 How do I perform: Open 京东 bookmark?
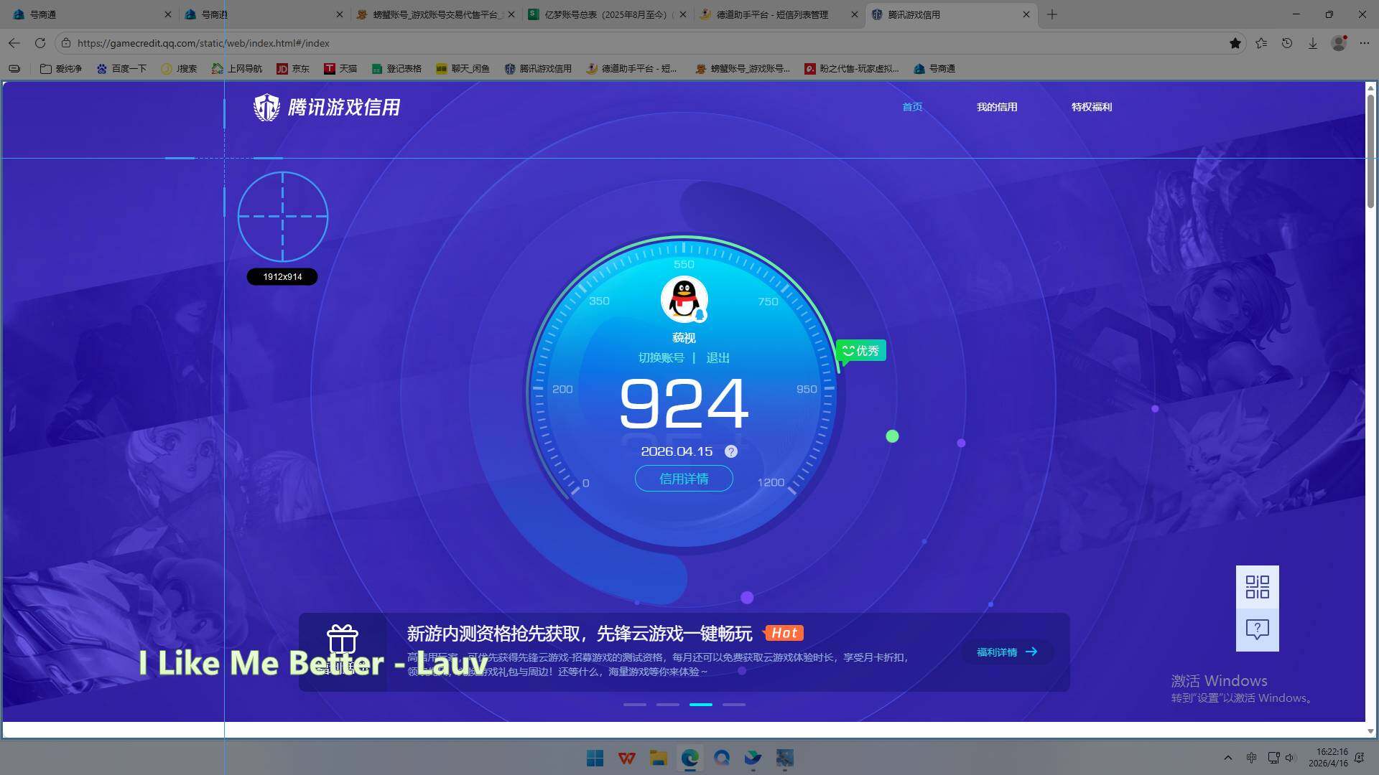pos(293,69)
